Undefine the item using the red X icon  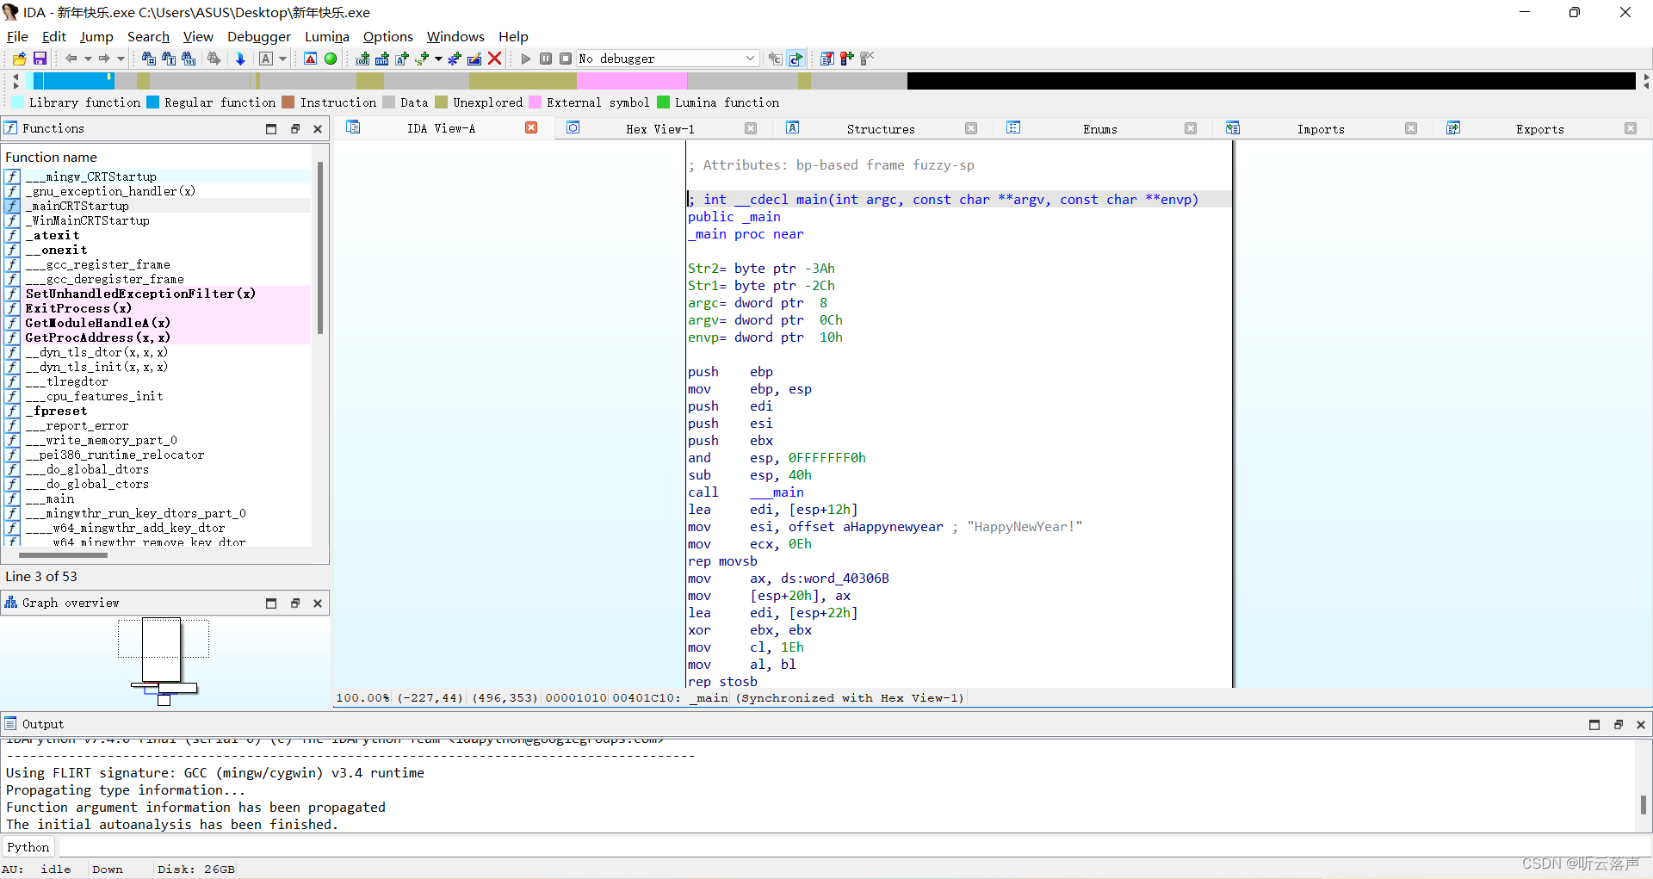[494, 58]
